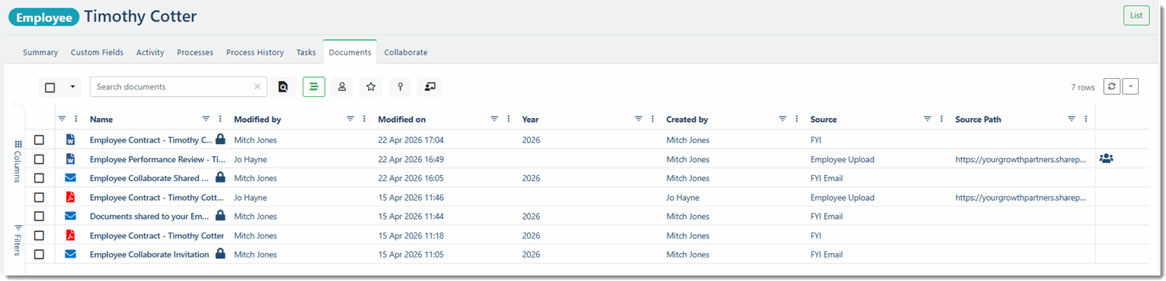Check the box for row modified 15 Apr 11:18
Screen dimensions: 1166x281
pyautogui.click(x=39, y=236)
